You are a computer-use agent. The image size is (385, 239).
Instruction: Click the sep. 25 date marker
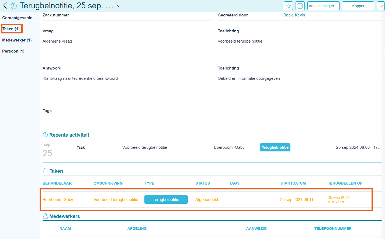coord(47,150)
